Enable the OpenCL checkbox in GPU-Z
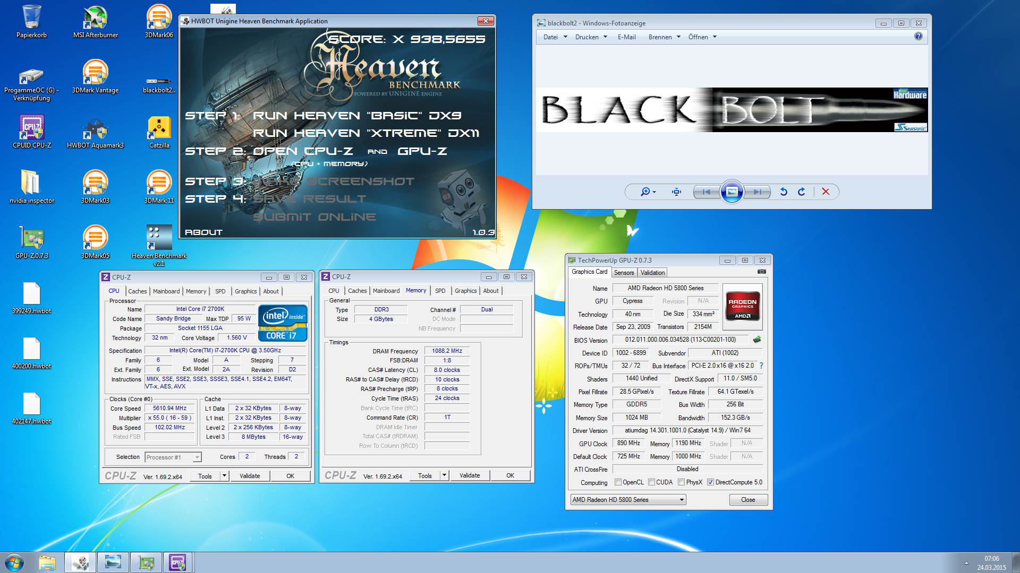Image resolution: width=1020 pixels, height=573 pixels. [x=618, y=482]
